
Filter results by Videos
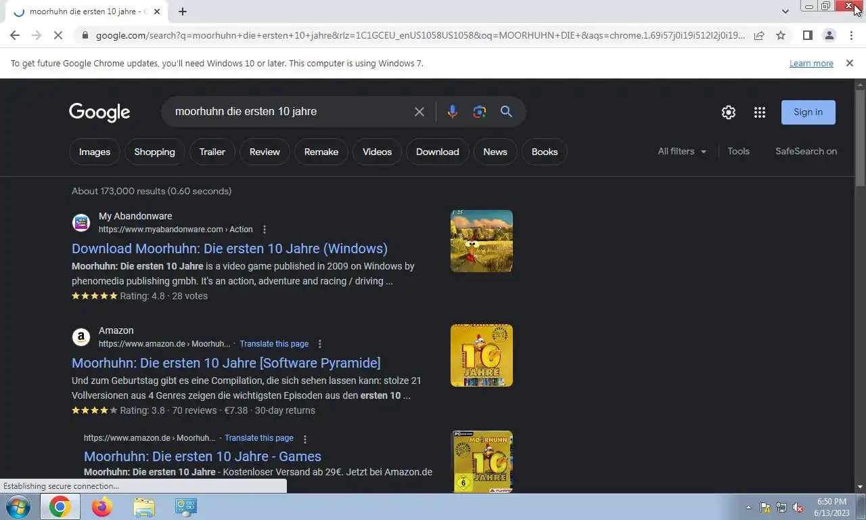[377, 152]
